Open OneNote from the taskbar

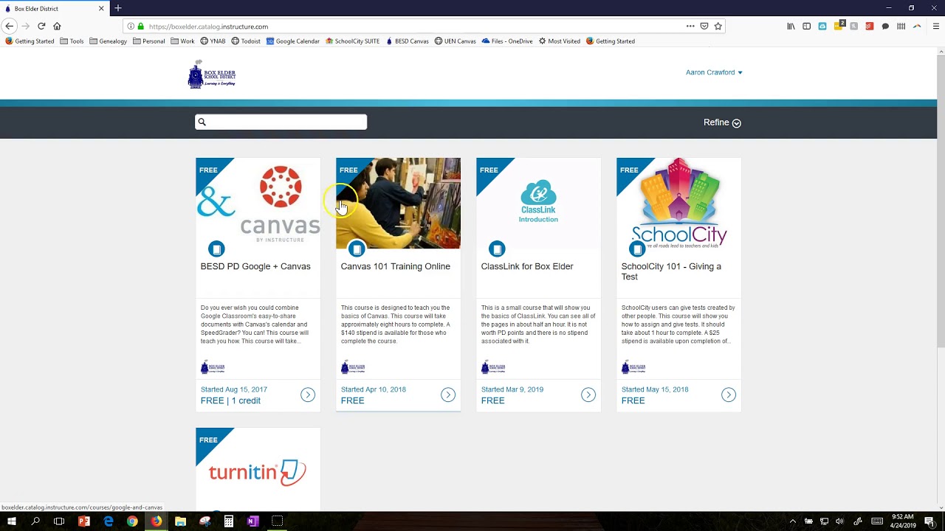[x=252, y=521]
